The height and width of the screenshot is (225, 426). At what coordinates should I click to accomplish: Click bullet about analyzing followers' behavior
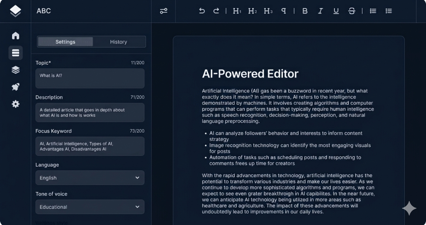point(286,136)
